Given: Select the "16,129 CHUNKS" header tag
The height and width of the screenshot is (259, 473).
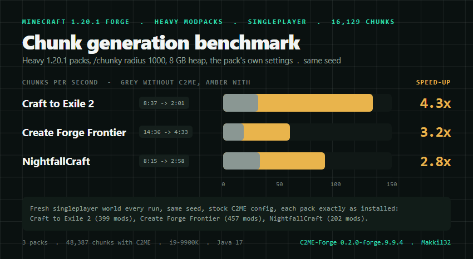Looking at the screenshot, I should [363, 22].
